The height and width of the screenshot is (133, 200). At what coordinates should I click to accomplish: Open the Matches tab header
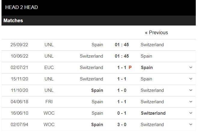pyautogui.click(x=13, y=20)
